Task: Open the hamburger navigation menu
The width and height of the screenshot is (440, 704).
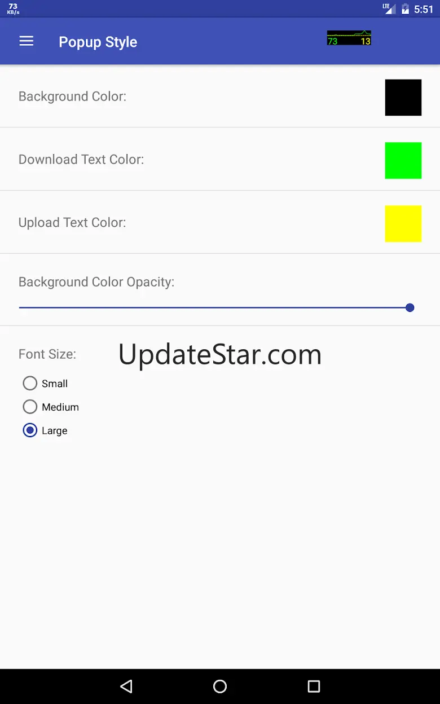Action: (x=27, y=41)
